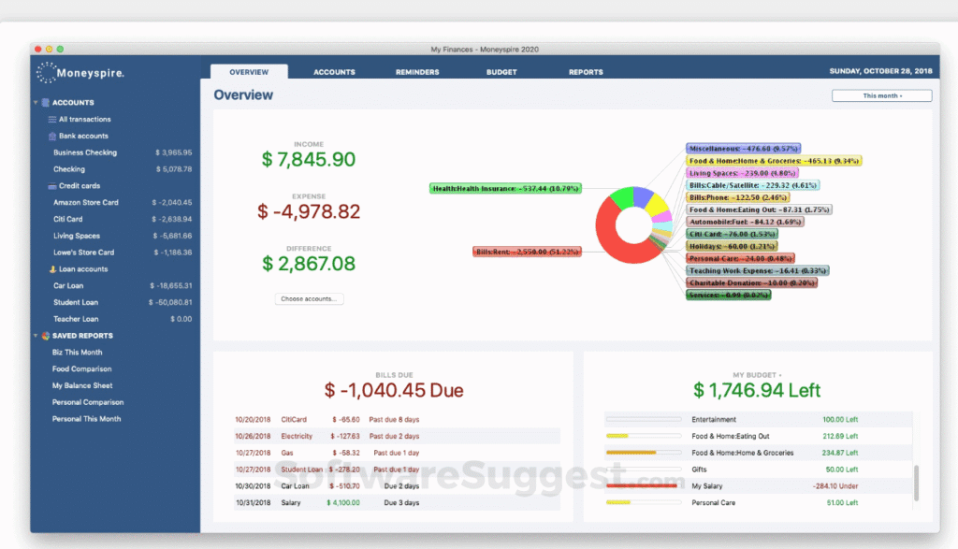Click the $ -1,040.45 Due total
This screenshot has height=549, width=958.
point(394,390)
